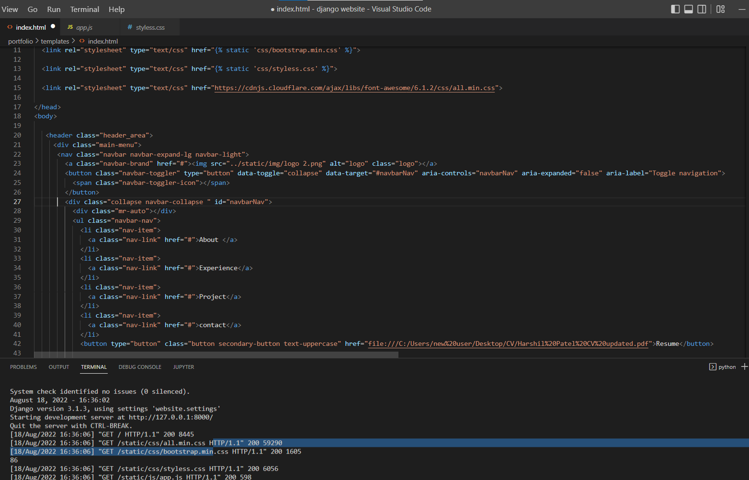The height and width of the screenshot is (480, 749).
Task: Click the font-awesome cdnjs URL link
Action: (x=354, y=88)
